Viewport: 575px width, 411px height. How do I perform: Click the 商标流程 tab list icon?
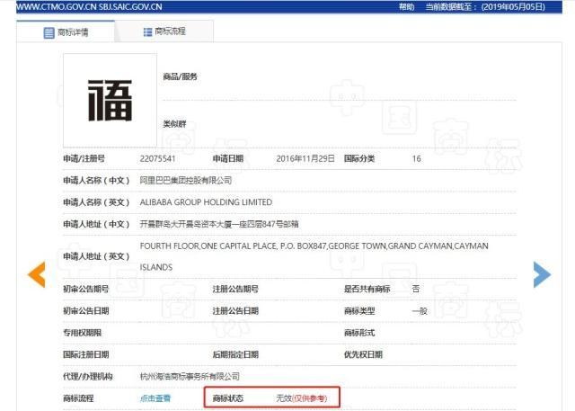tap(147, 32)
